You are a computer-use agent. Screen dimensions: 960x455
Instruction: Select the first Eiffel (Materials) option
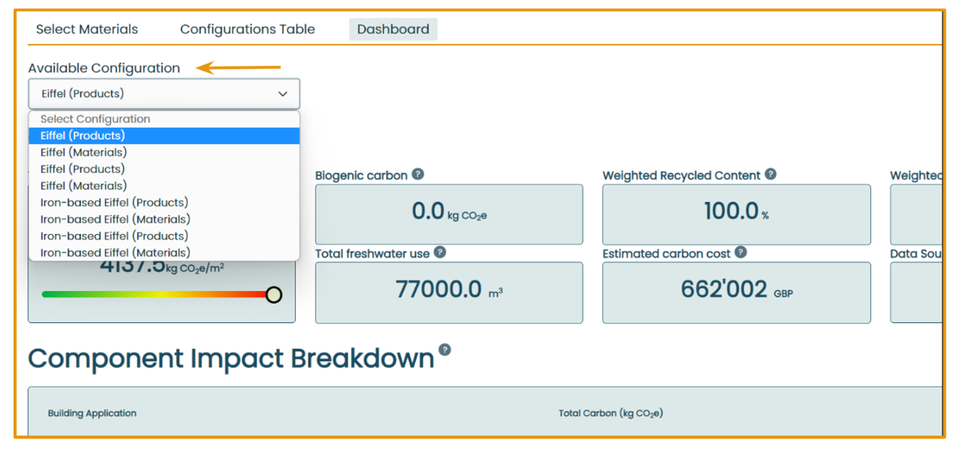point(84,153)
